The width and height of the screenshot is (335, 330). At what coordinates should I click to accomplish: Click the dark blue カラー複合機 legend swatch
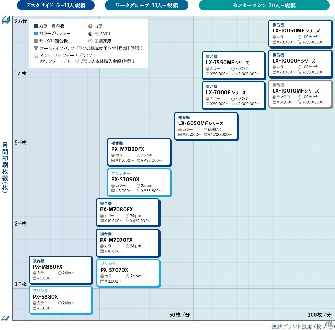pos(36,26)
